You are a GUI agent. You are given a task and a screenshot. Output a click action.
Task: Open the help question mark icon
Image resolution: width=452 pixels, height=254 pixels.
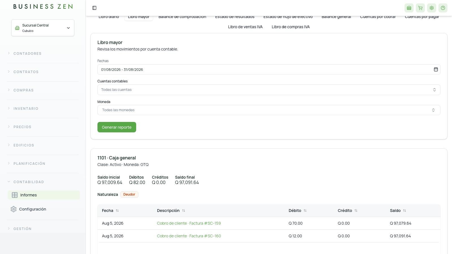(x=443, y=8)
